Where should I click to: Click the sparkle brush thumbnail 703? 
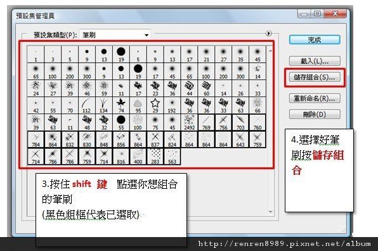pos(240,122)
